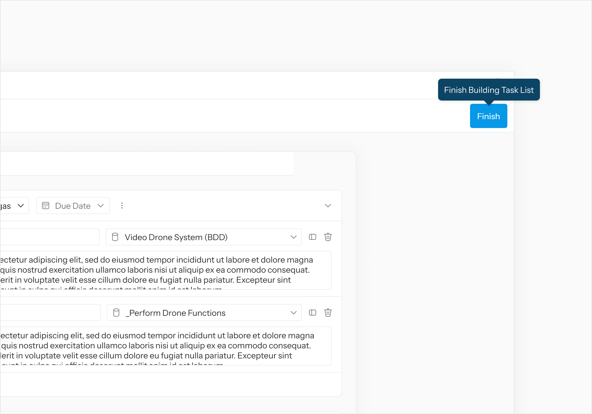592x414 pixels.
Task: Click the task name field above Video Drone row
Action: point(50,237)
